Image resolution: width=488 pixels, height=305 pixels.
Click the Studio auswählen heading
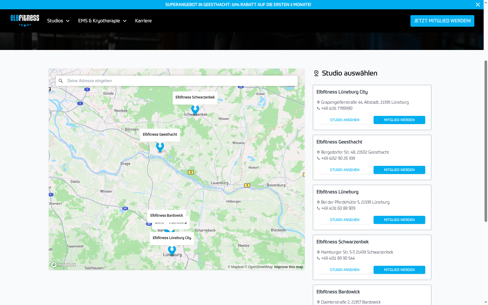(x=349, y=73)
